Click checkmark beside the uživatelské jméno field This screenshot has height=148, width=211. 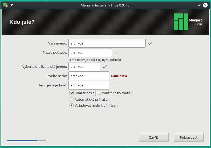point(105,66)
